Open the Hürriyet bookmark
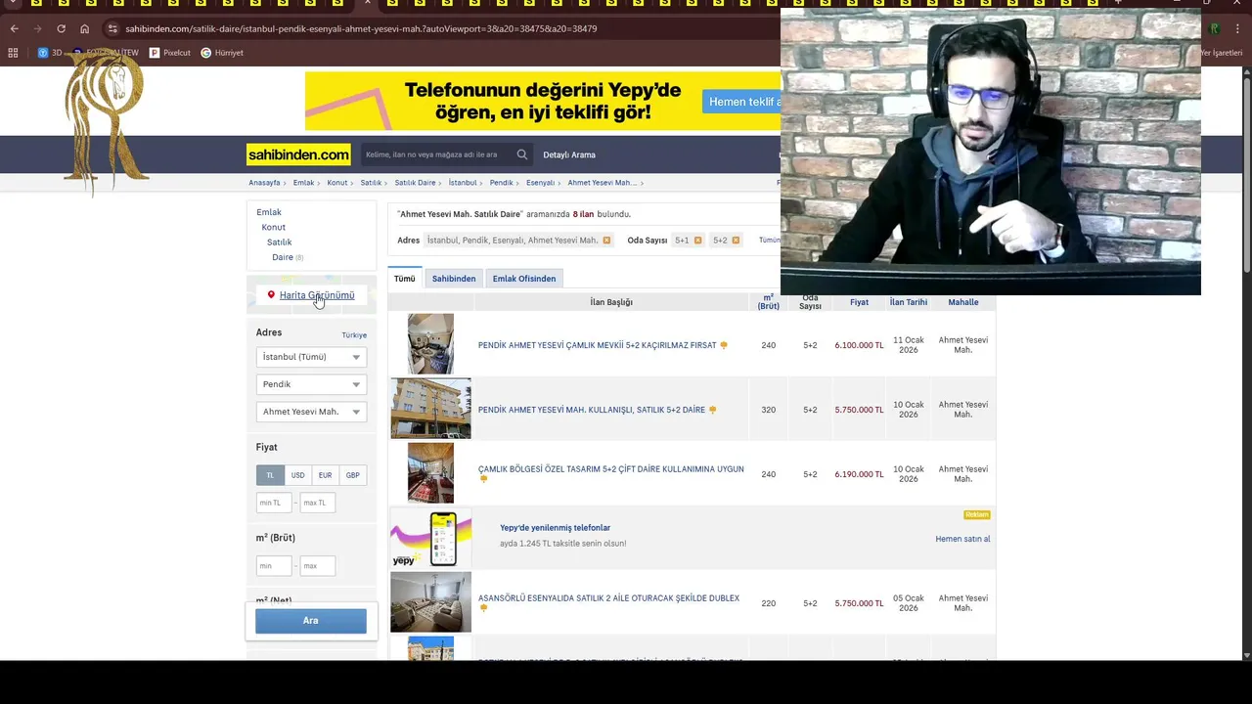1252x704 pixels. click(222, 53)
